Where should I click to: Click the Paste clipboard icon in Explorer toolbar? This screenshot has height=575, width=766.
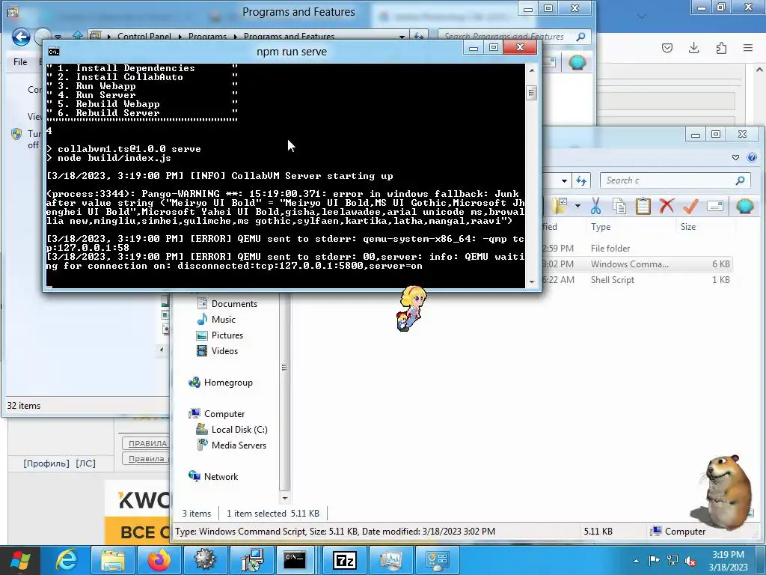pyautogui.click(x=643, y=207)
